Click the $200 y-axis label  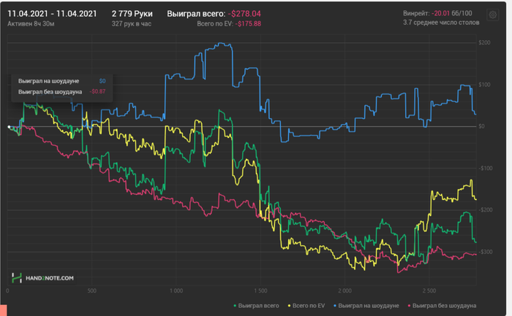(484, 42)
